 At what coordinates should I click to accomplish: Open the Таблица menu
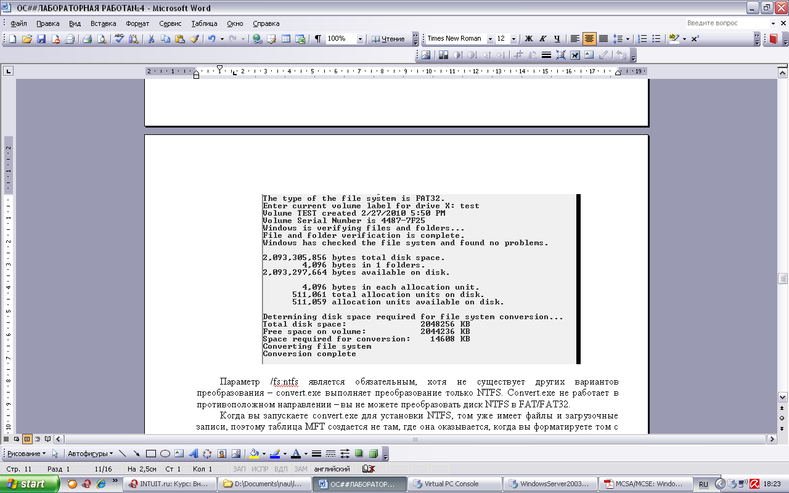click(x=204, y=23)
